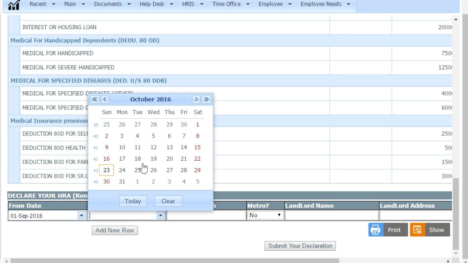Go to previous month in calendar
The width and height of the screenshot is (468, 263).
coord(105,99)
